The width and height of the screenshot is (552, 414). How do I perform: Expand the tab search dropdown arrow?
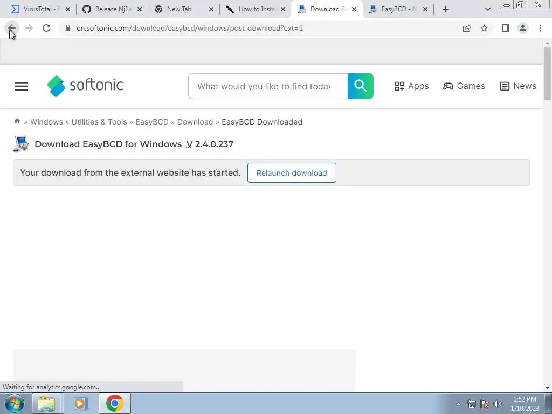487,9
